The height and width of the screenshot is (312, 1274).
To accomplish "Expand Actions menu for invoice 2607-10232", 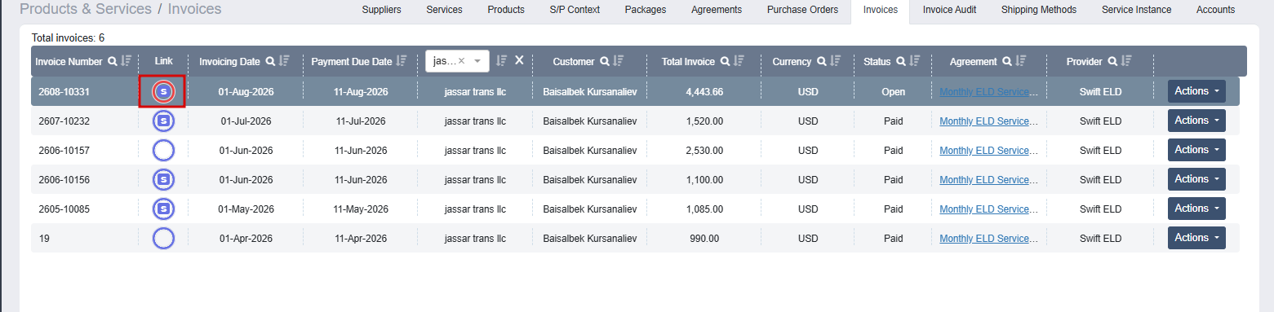I will pos(1196,121).
